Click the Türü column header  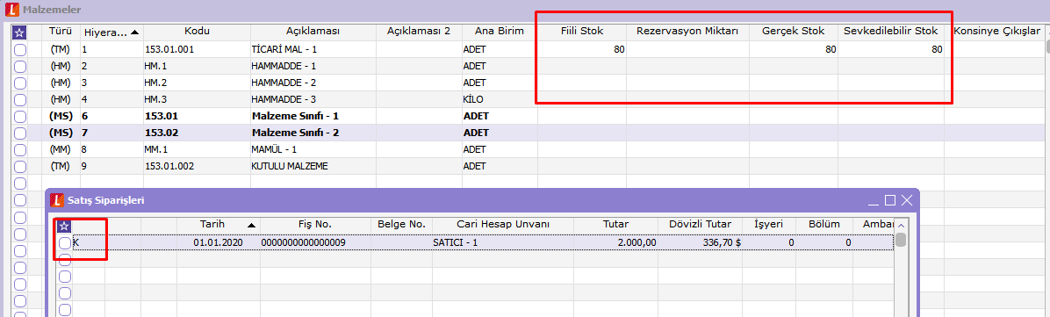point(61,32)
